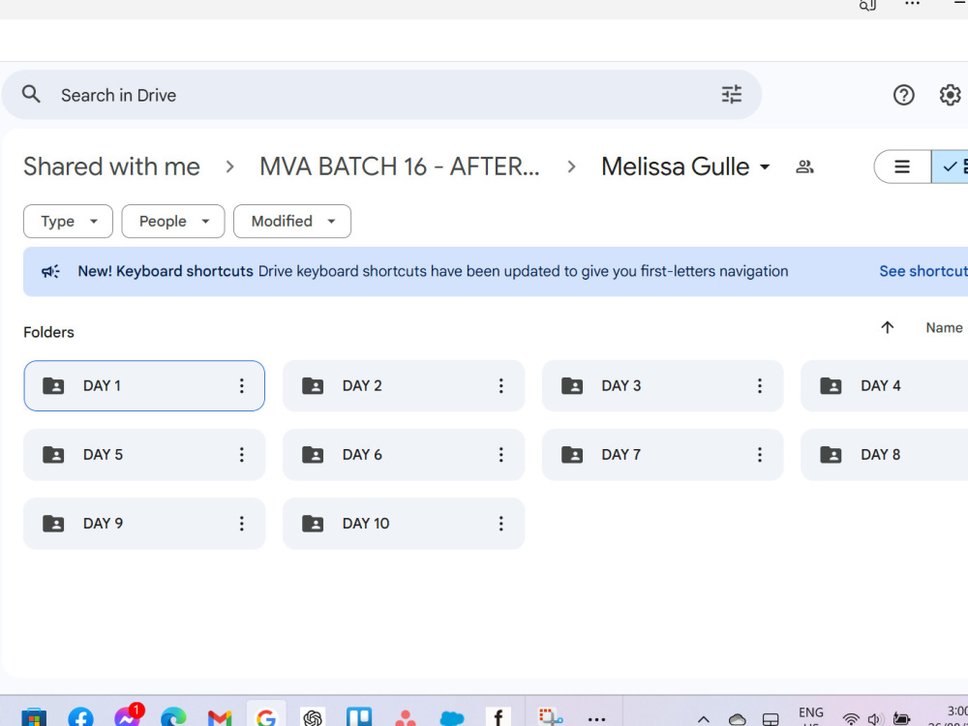
Task: Open Snipping Tool from taskbar
Action: (550, 716)
